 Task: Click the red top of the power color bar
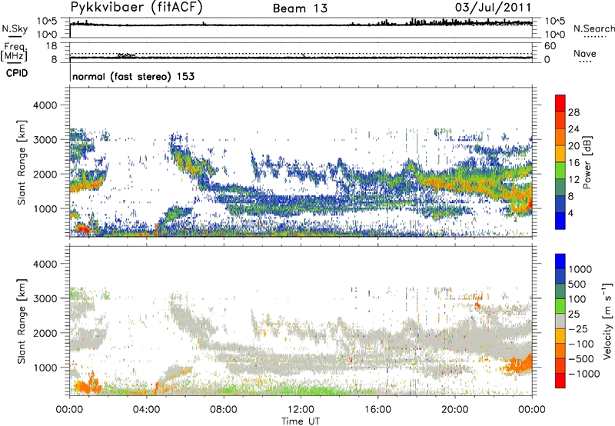pos(560,103)
